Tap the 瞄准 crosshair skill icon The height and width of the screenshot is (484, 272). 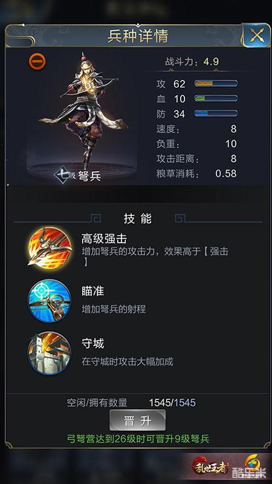click(50, 301)
